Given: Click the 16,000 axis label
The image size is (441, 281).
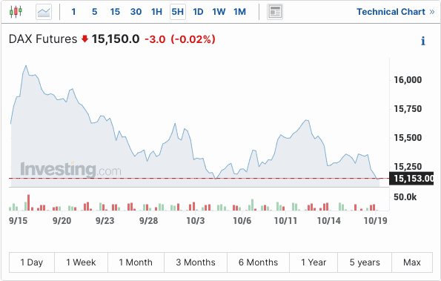Looking at the screenshot, I should click(408, 80).
